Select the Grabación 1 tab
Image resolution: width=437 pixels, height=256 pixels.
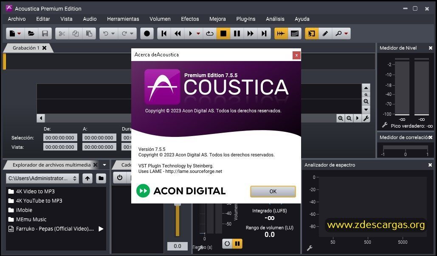[x=26, y=48]
